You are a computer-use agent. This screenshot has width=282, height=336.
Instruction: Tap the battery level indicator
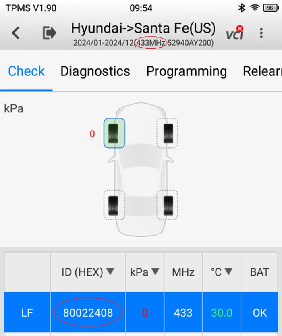(x=271, y=8)
